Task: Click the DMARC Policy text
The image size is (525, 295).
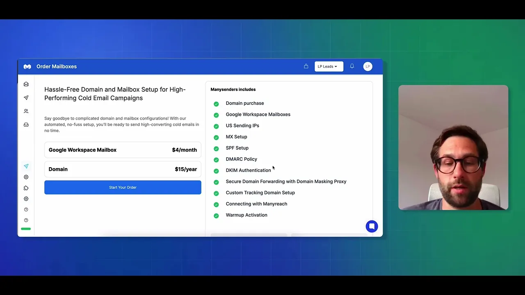Action: coord(241,159)
